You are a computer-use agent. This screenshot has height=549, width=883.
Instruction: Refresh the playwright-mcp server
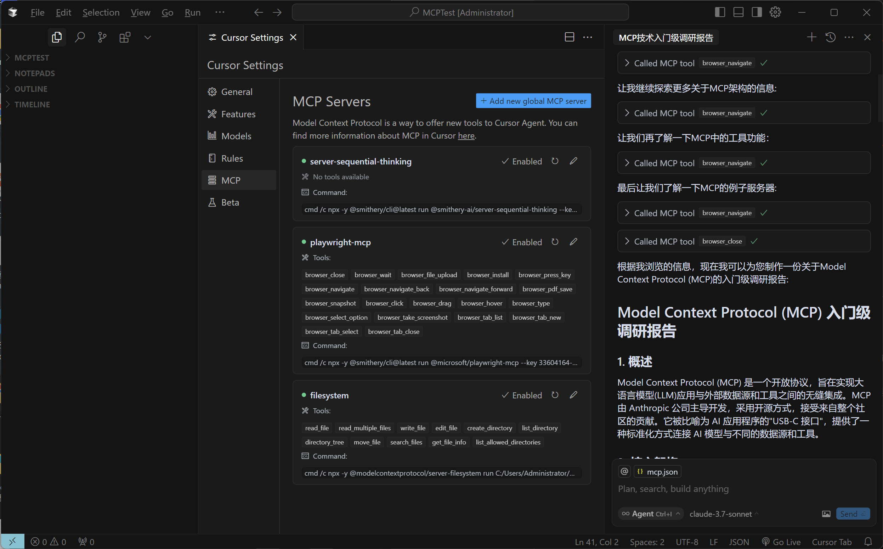tap(555, 242)
